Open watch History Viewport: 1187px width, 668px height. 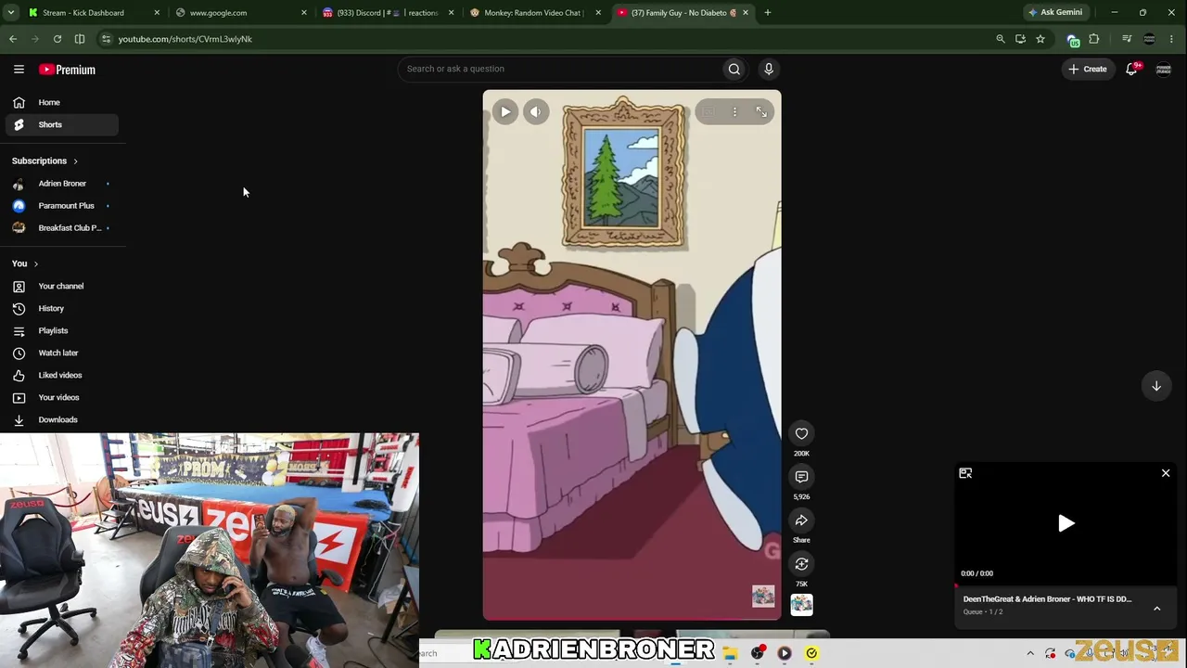coord(62,308)
